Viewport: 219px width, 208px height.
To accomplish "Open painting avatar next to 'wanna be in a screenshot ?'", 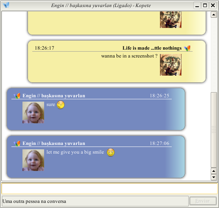I will tap(171, 65).
